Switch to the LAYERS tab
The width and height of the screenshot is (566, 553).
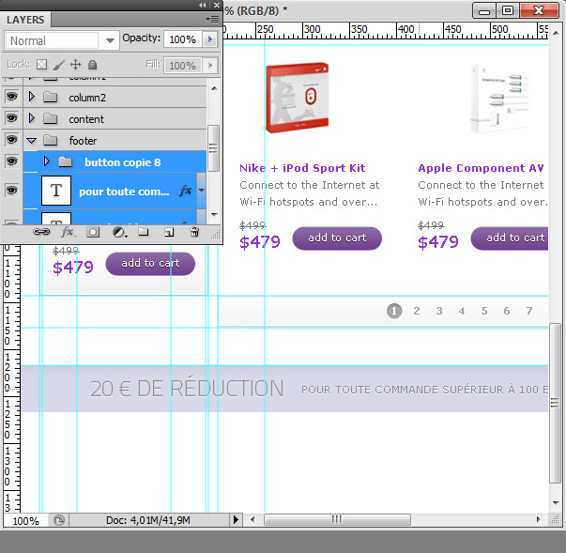point(25,20)
